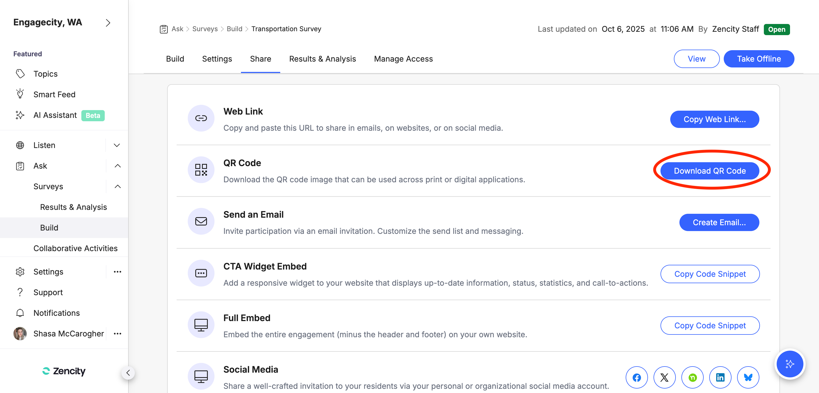Open the floating AI assistant sparkle button
The height and width of the screenshot is (393, 819).
coord(790,364)
